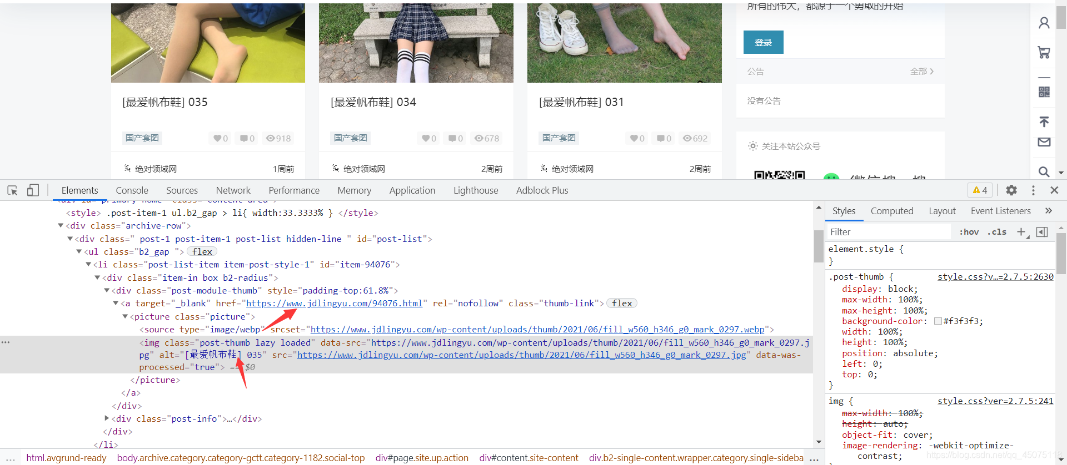1067x465 pixels.
Task: Collapse the div item-in box node
Action: tap(97, 278)
